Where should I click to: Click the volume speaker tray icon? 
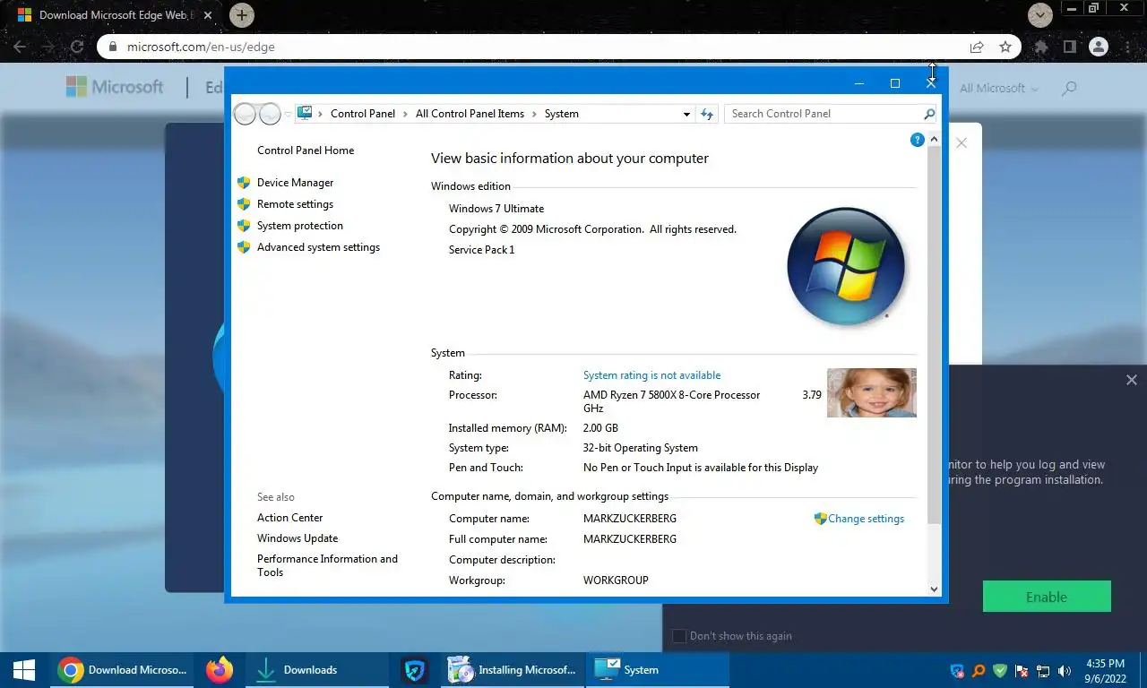click(x=1065, y=670)
